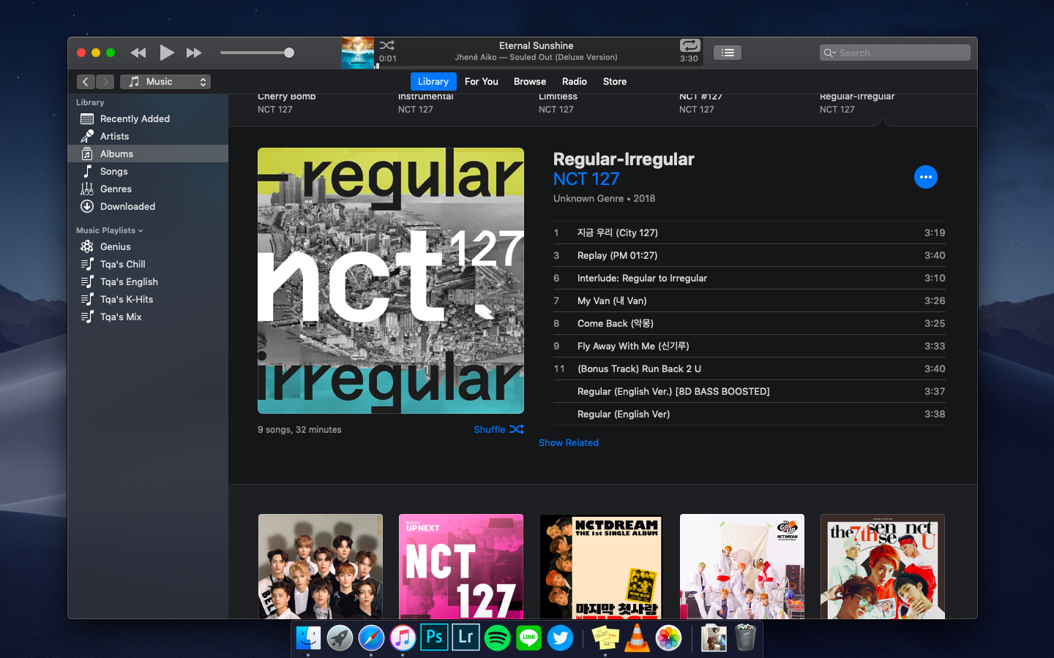Viewport: 1054px width, 658px height.
Task: Open the Tqa's English playlist
Action: (148, 281)
